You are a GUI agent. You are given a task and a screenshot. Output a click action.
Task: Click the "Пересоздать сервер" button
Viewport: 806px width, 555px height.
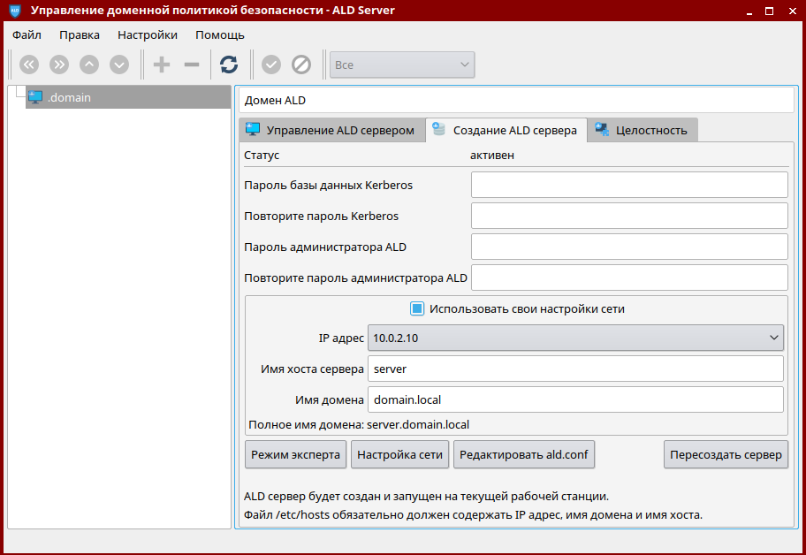coord(726,455)
